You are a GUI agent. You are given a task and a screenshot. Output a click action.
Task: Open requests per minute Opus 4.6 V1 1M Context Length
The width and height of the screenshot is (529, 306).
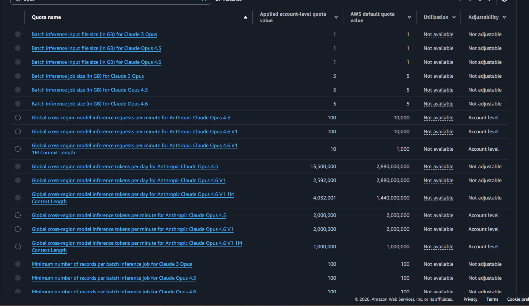pos(135,149)
